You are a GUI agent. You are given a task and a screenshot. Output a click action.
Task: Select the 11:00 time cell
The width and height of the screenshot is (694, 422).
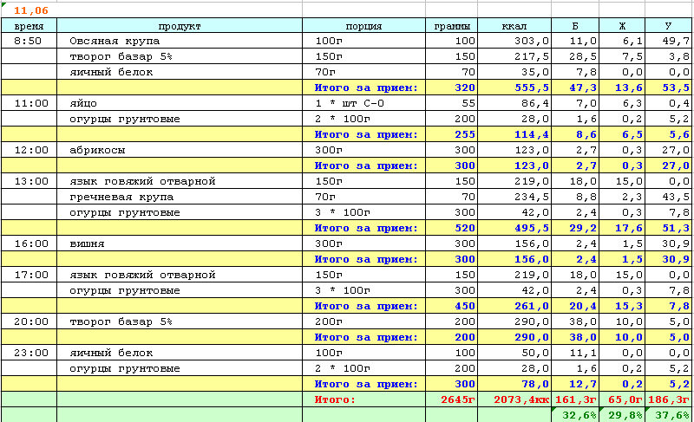point(29,103)
